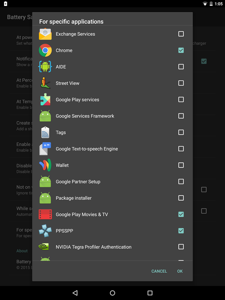Select the Package installer list entry
The image size is (225, 300).
74,198
